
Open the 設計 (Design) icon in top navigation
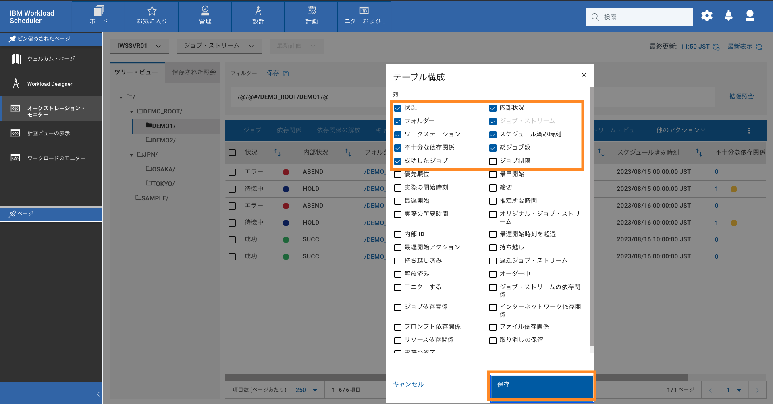(258, 16)
